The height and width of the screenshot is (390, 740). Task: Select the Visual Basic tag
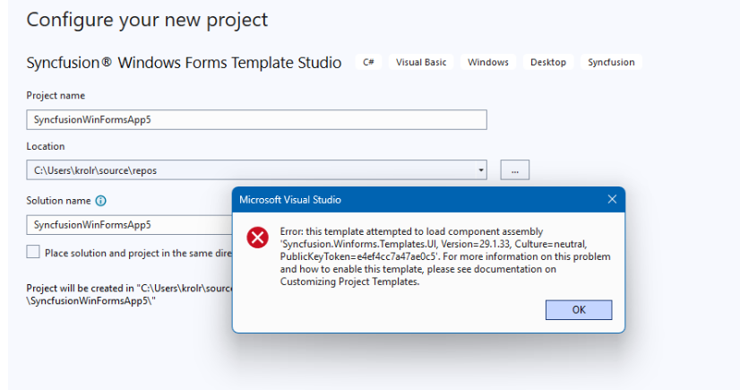coord(421,63)
